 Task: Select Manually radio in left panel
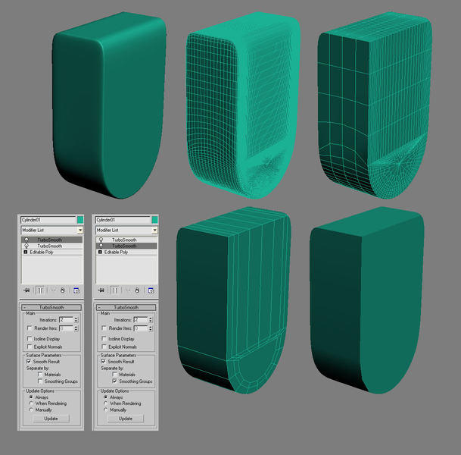31,409
